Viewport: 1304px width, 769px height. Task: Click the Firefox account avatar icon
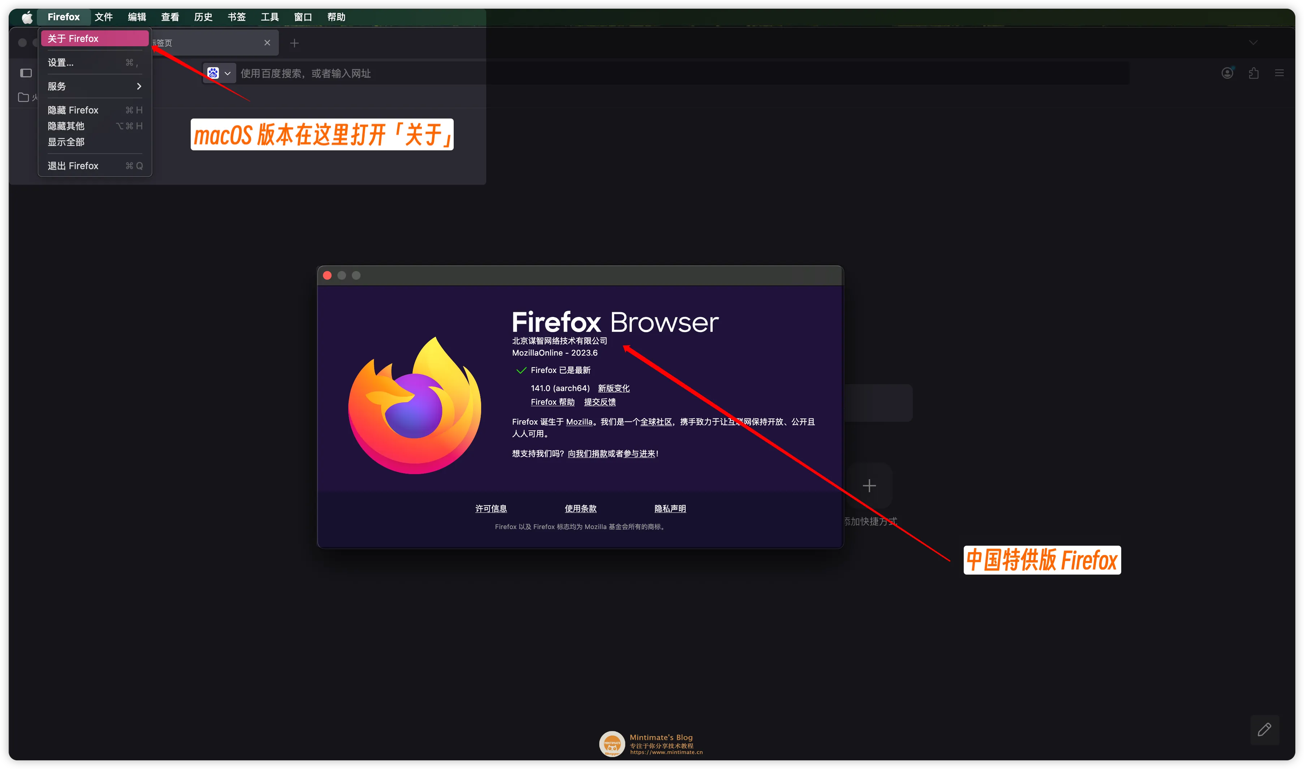click(1227, 73)
